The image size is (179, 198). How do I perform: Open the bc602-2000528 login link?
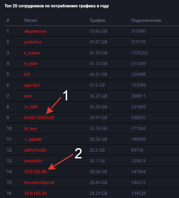point(39,118)
